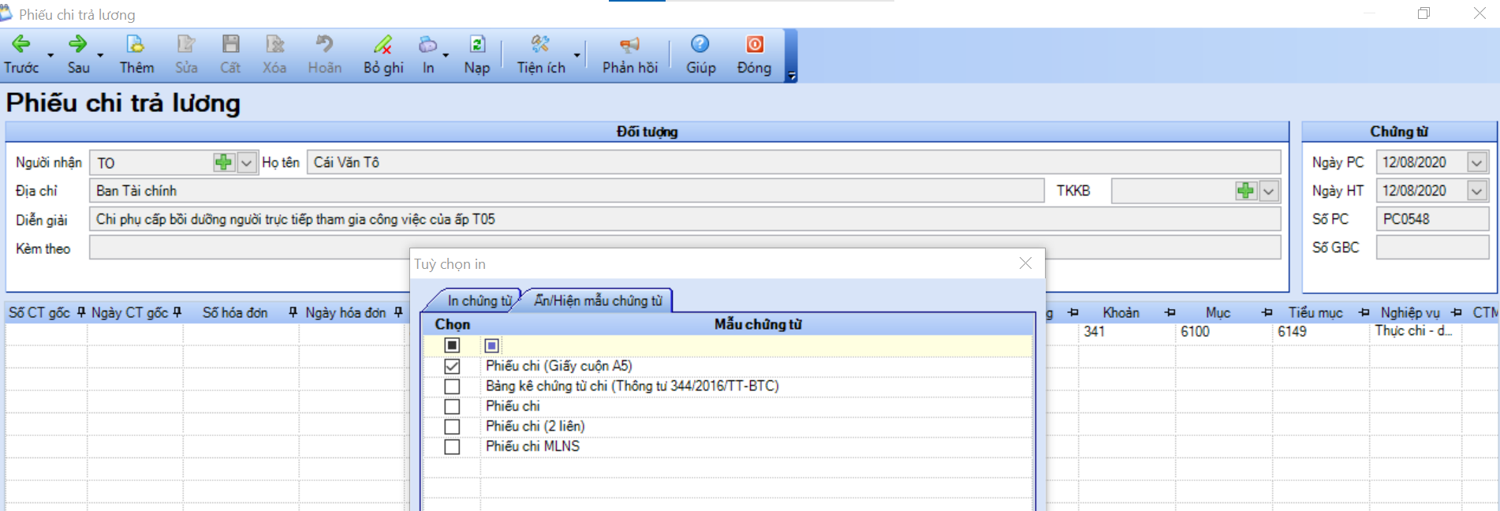Image resolution: width=1500 pixels, height=511 pixels.
Task: Select Mục cell 6100
Action: [x=1223, y=332]
